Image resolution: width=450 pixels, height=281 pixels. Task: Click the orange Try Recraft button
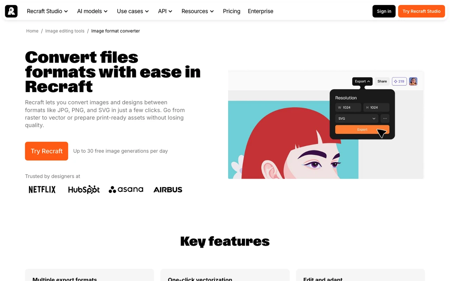46,151
